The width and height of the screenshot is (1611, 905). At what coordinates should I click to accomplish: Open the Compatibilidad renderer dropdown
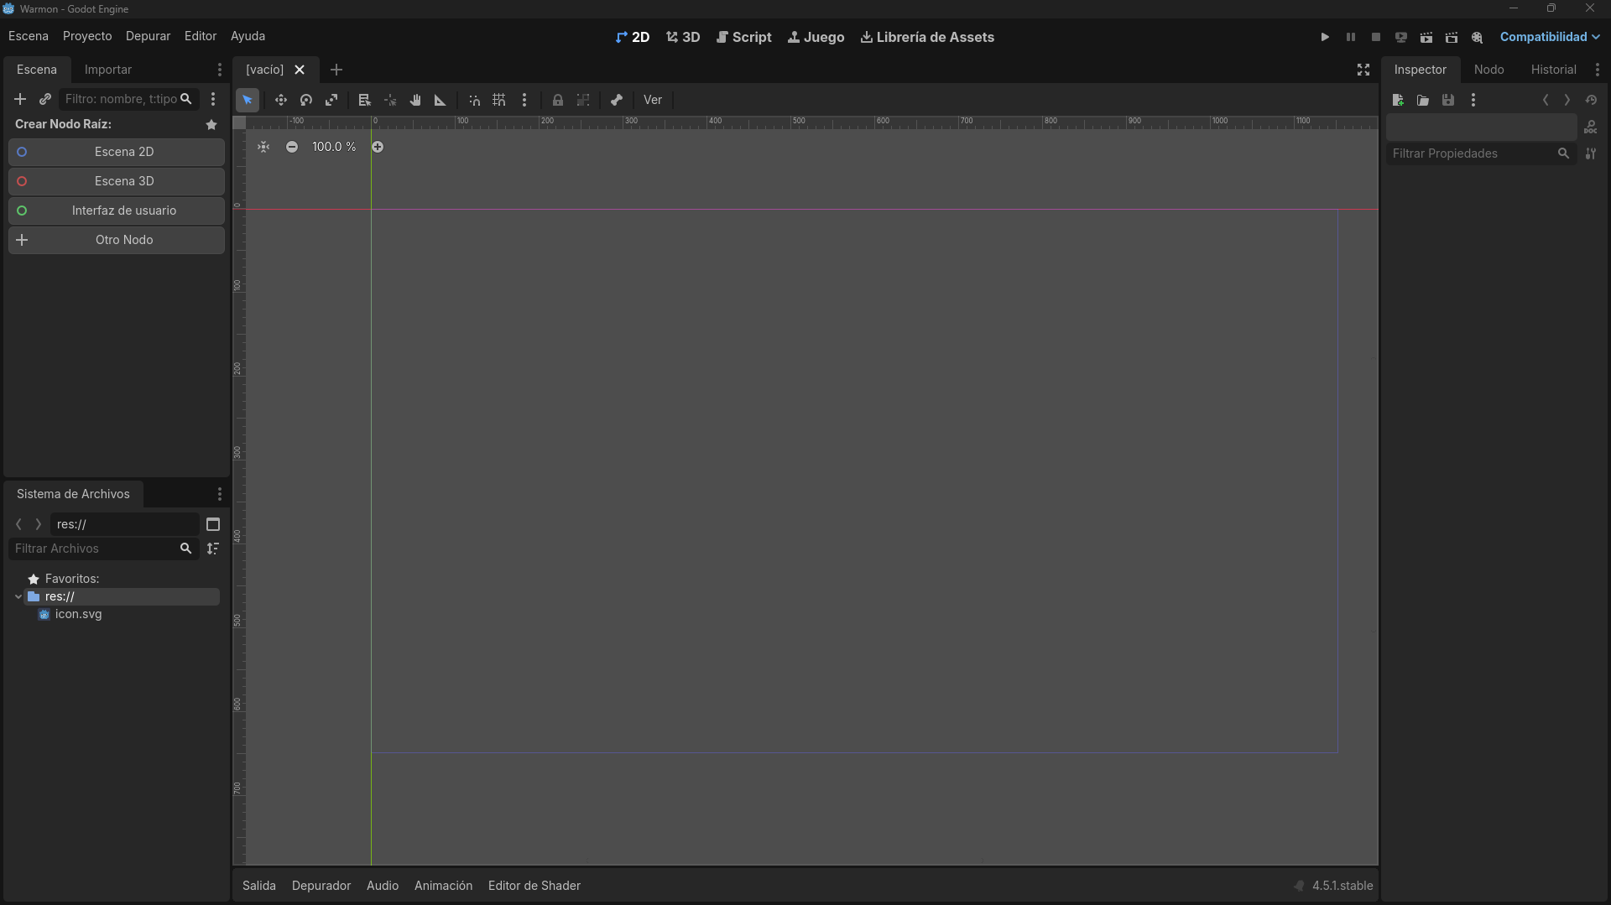click(x=1549, y=37)
